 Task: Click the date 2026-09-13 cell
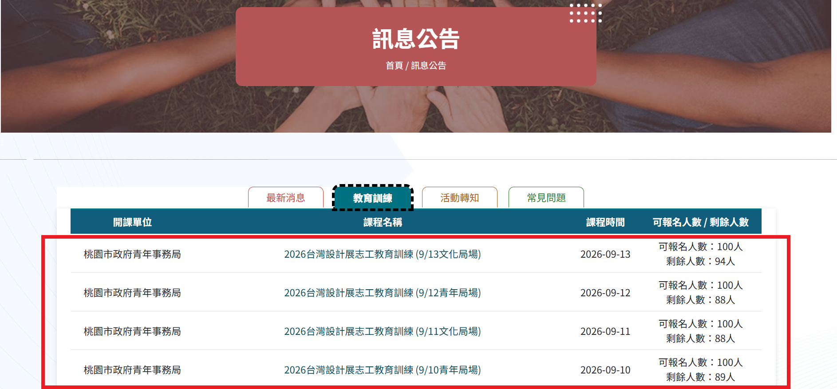(605, 254)
